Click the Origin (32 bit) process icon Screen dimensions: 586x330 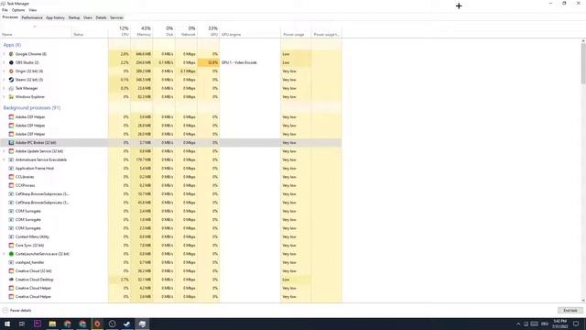tap(11, 71)
